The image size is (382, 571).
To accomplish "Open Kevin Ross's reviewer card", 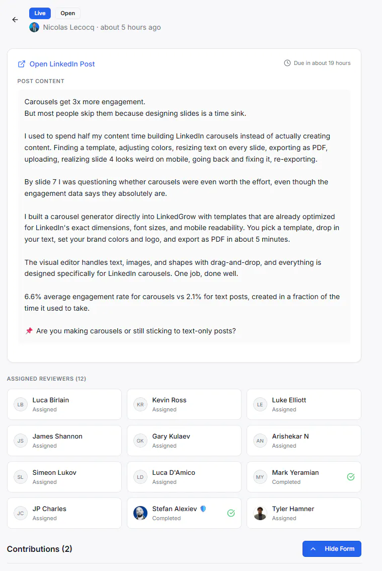I will coord(184,404).
